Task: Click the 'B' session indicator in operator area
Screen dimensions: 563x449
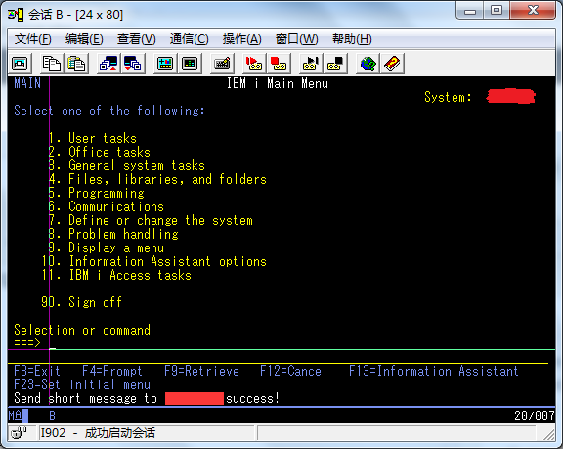Action: (52, 416)
